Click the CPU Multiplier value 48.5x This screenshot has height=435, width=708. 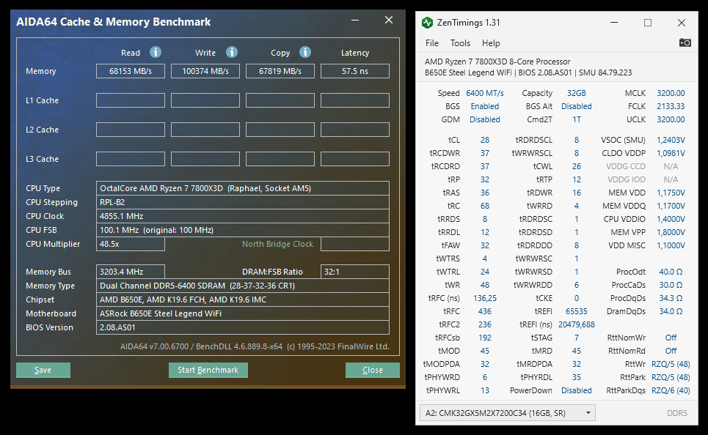click(x=131, y=244)
